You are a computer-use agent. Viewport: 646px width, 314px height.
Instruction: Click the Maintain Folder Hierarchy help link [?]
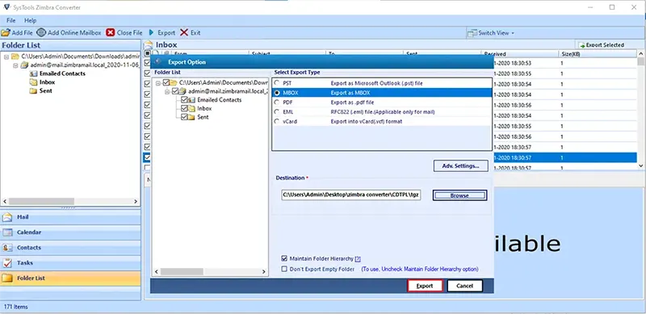point(358,259)
